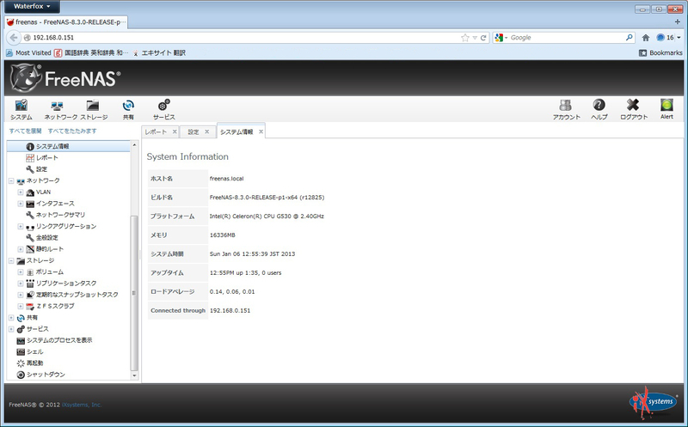Expand the サービス tree node

11,329
